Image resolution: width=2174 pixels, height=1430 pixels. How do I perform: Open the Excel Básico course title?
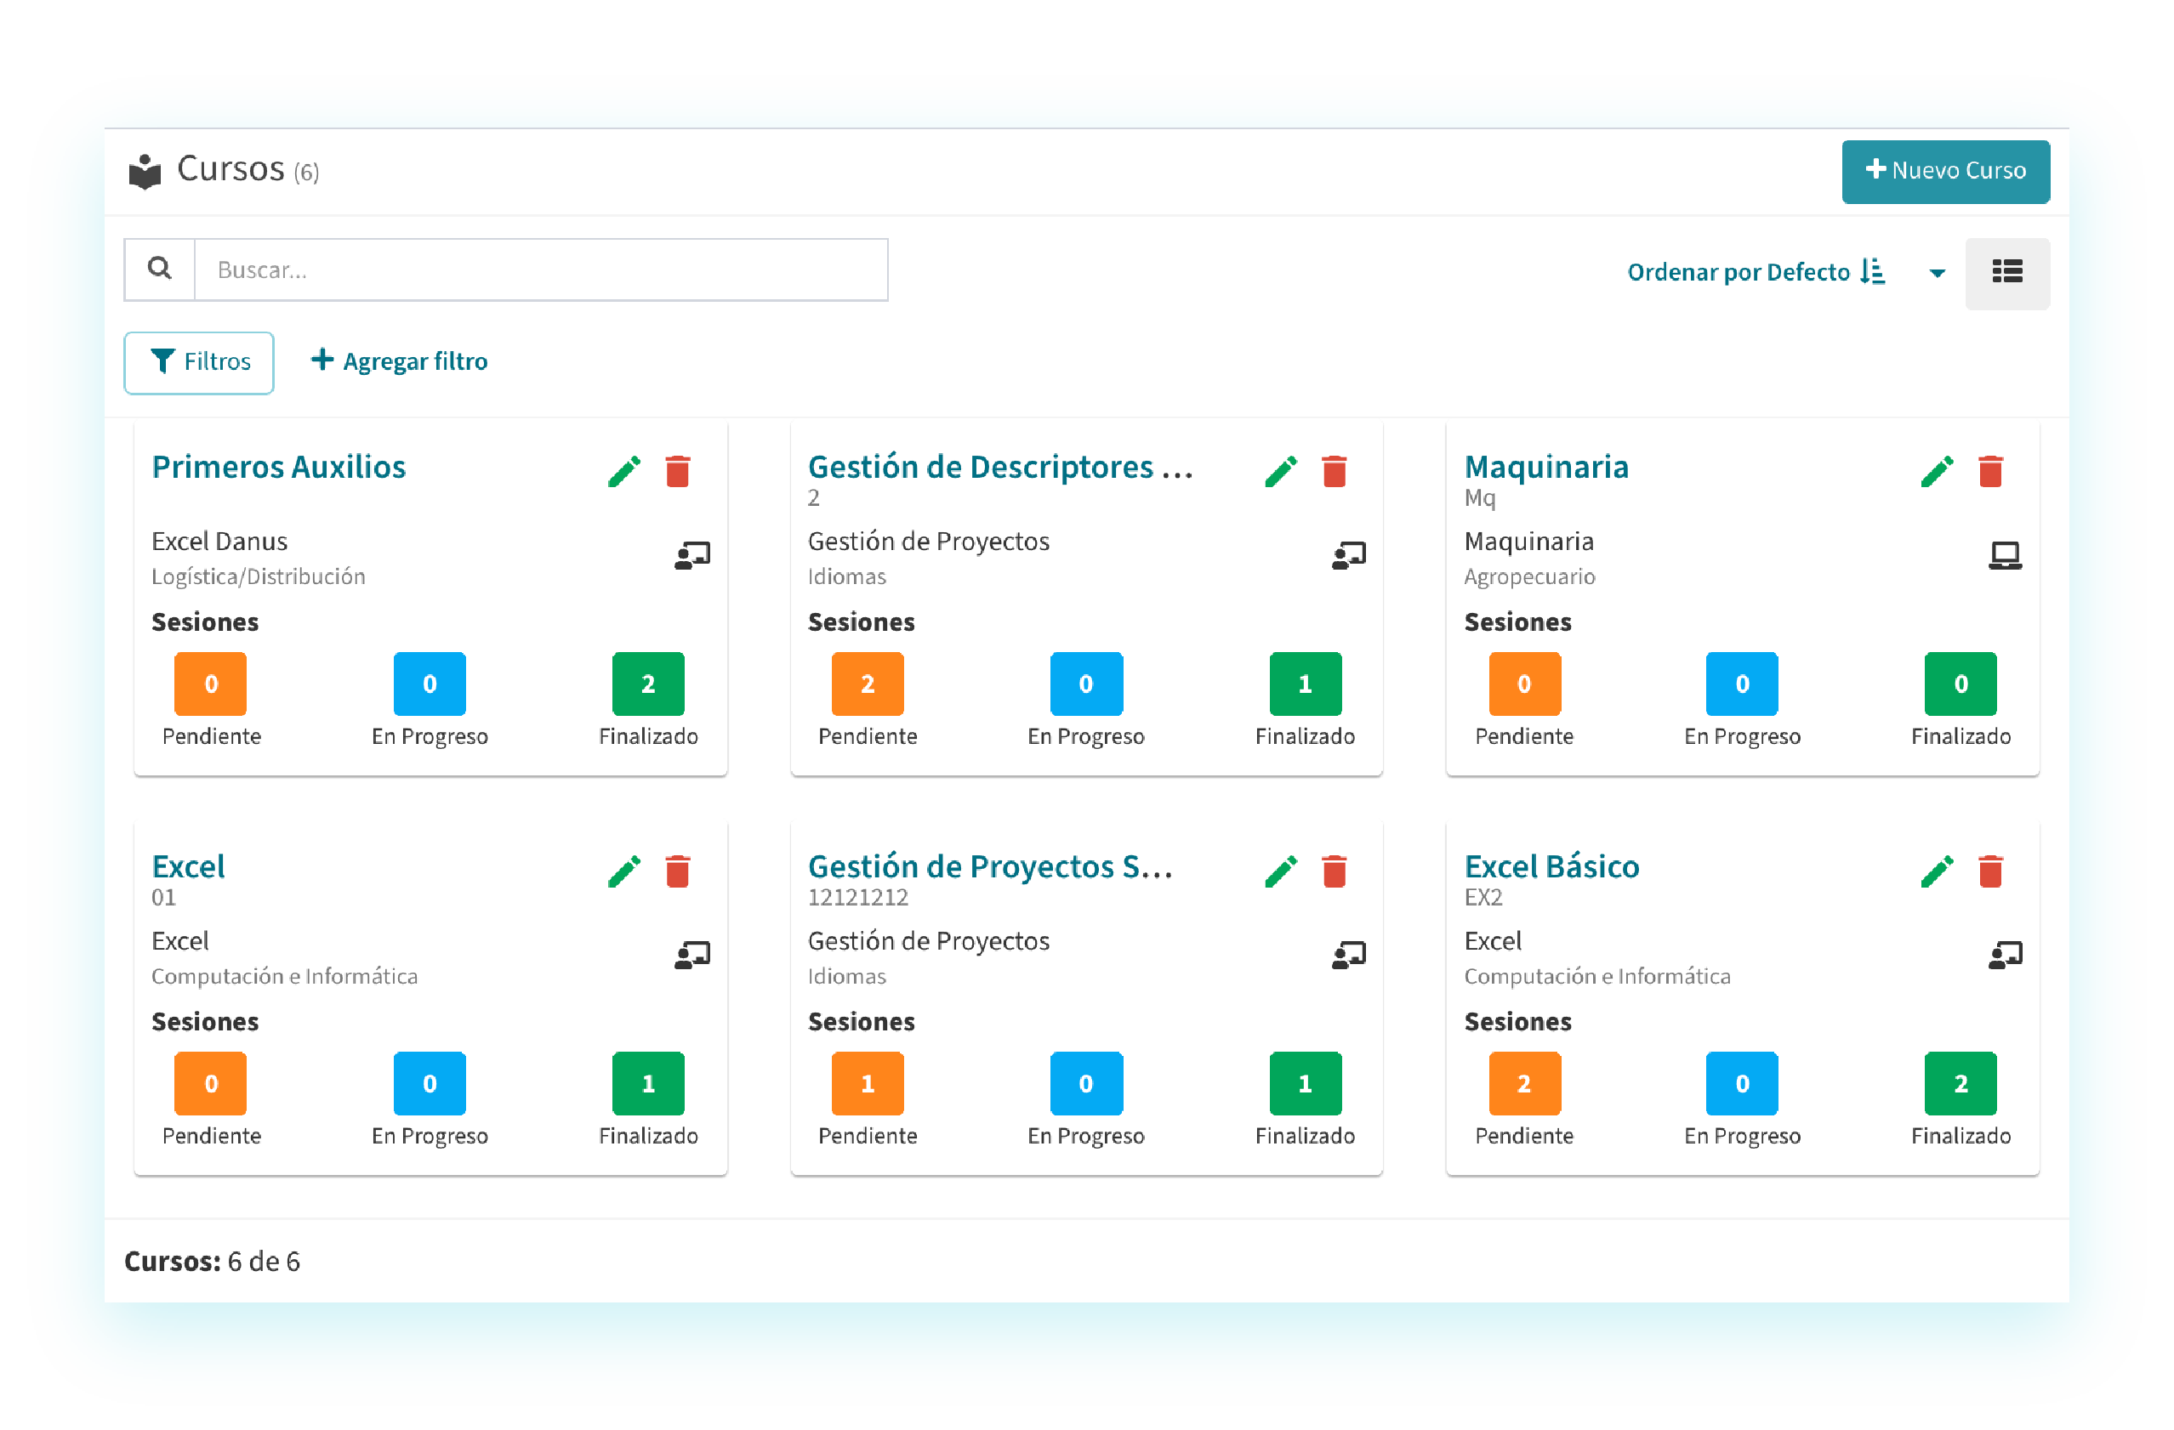(1551, 866)
